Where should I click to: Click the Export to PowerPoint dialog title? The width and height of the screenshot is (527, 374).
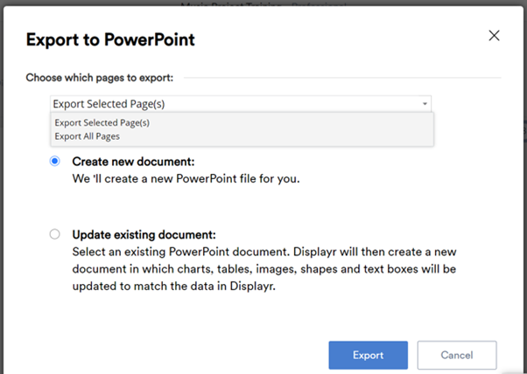[110, 39]
